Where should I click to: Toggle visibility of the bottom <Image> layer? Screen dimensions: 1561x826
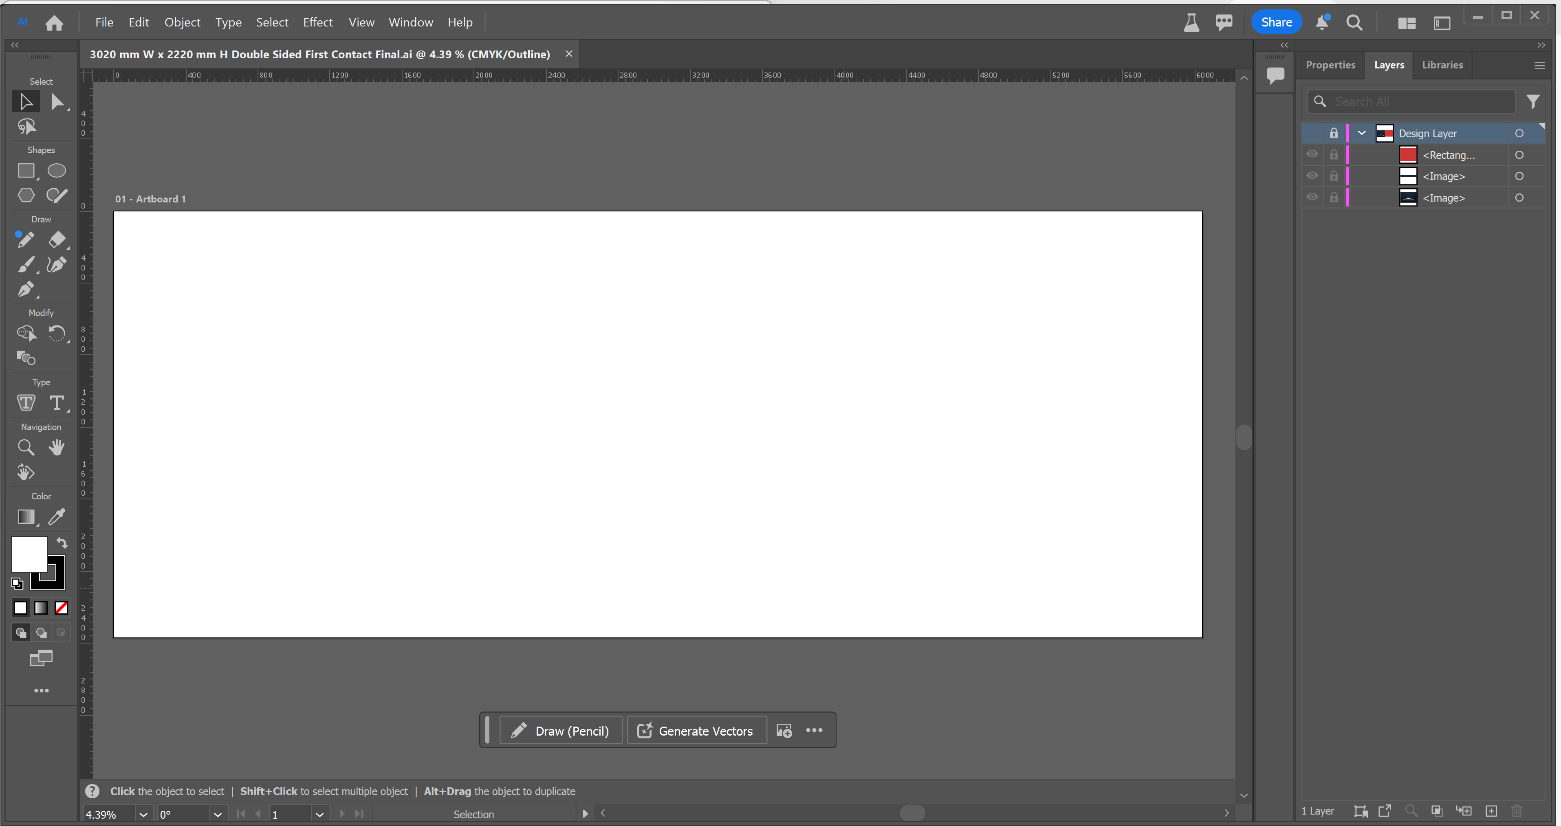[1312, 198]
